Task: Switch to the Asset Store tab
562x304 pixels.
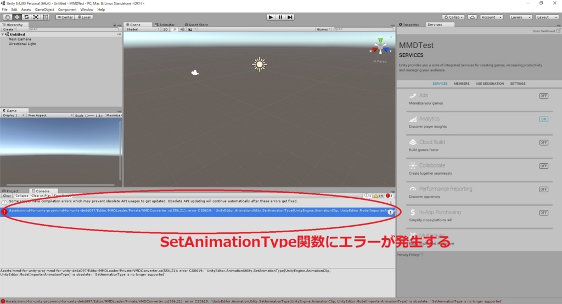Action: click(x=196, y=25)
